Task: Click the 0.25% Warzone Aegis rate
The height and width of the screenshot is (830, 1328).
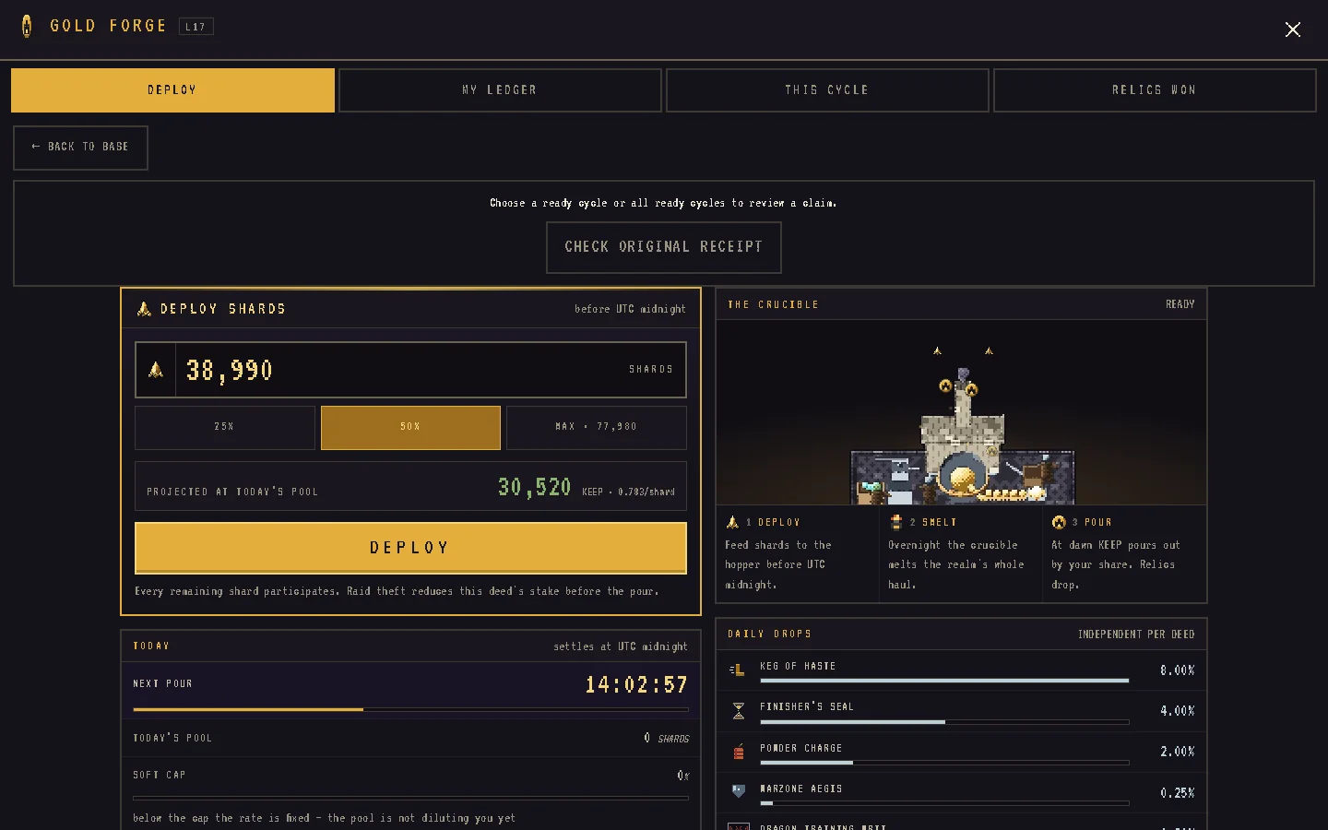Action: tap(1178, 793)
